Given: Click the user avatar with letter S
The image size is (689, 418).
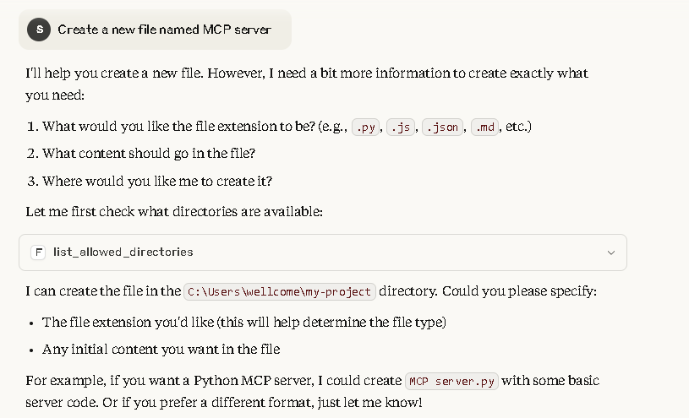Looking at the screenshot, I should pyautogui.click(x=39, y=30).
